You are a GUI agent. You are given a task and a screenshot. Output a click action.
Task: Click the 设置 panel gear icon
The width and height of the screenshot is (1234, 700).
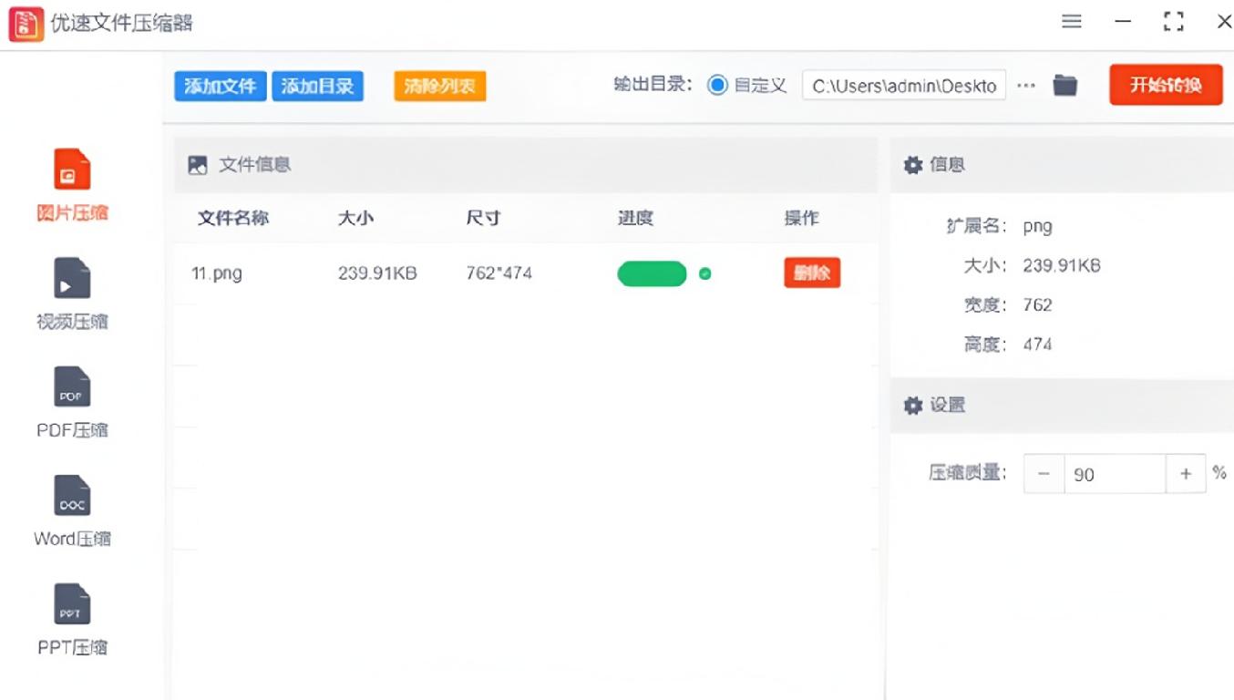pyautogui.click(x=912, y=406)
